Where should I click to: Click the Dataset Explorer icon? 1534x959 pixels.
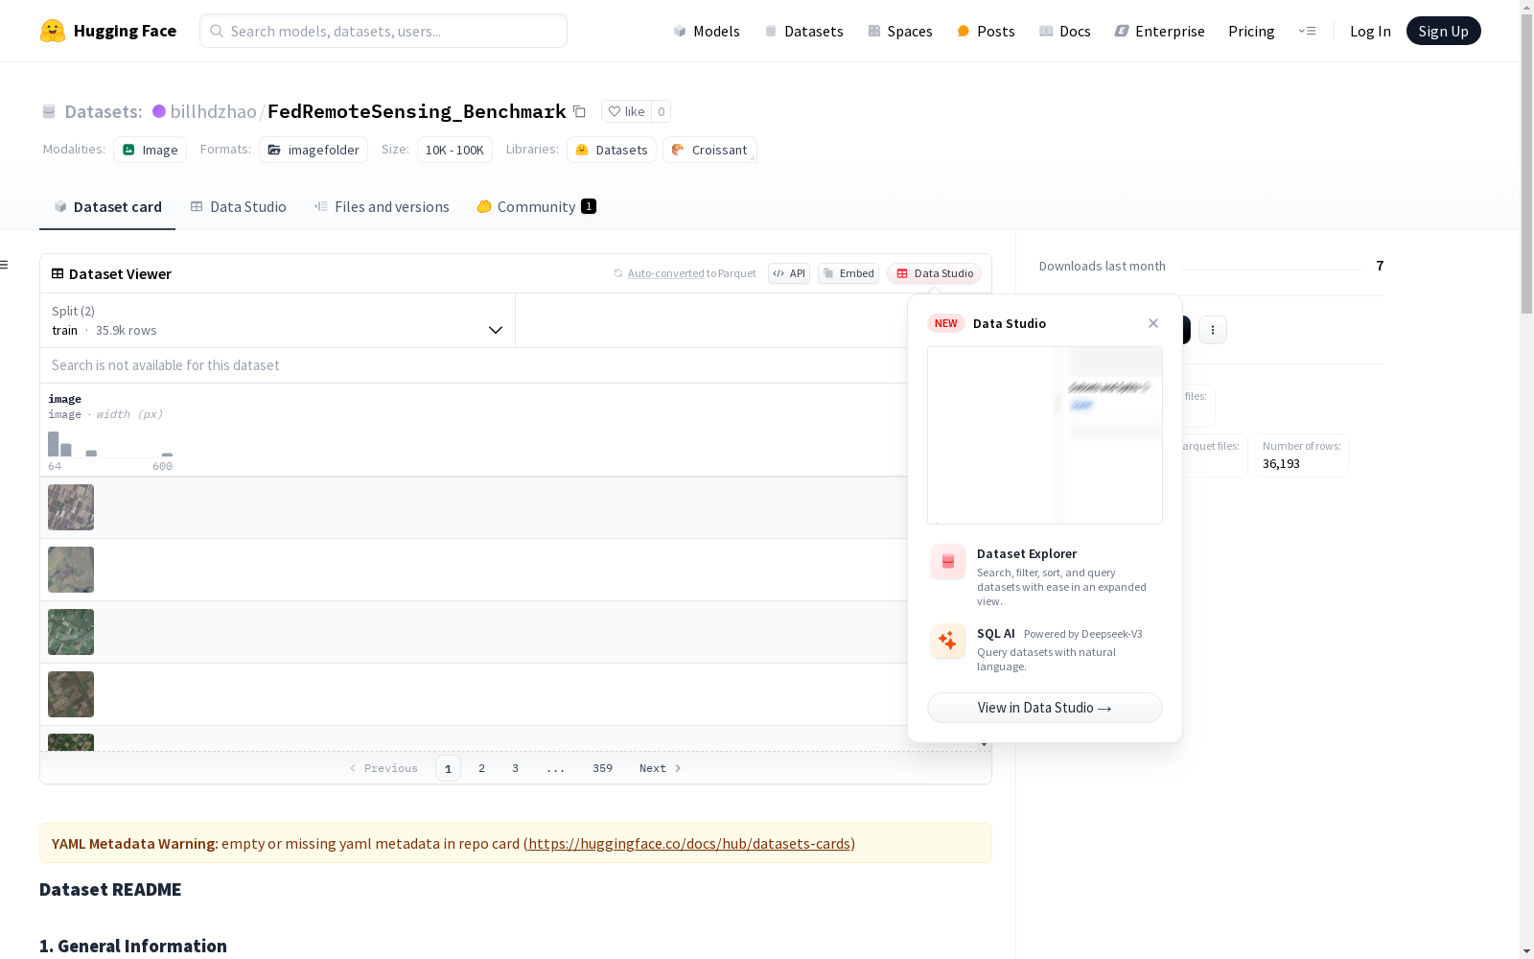[x=948, y=562]
